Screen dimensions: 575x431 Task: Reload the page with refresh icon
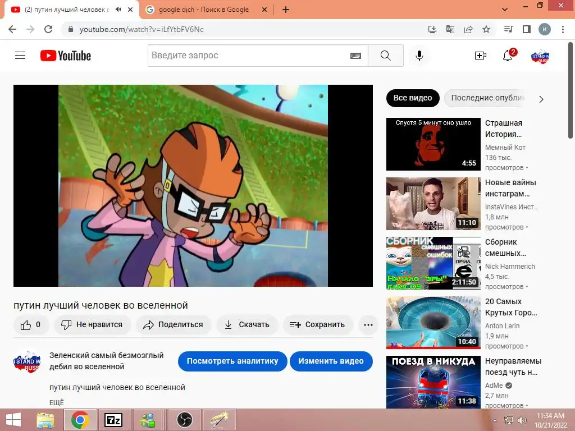[48, 29]
